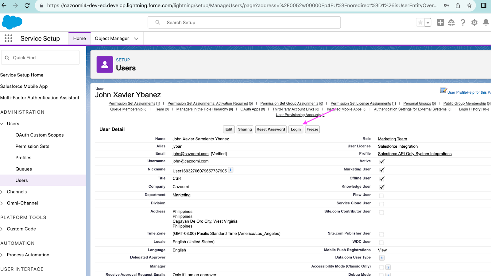Image resolution: width=491 pixels, height=276 pixels.
Task: Click the WDC User checkbox
Action: [381, 243]
